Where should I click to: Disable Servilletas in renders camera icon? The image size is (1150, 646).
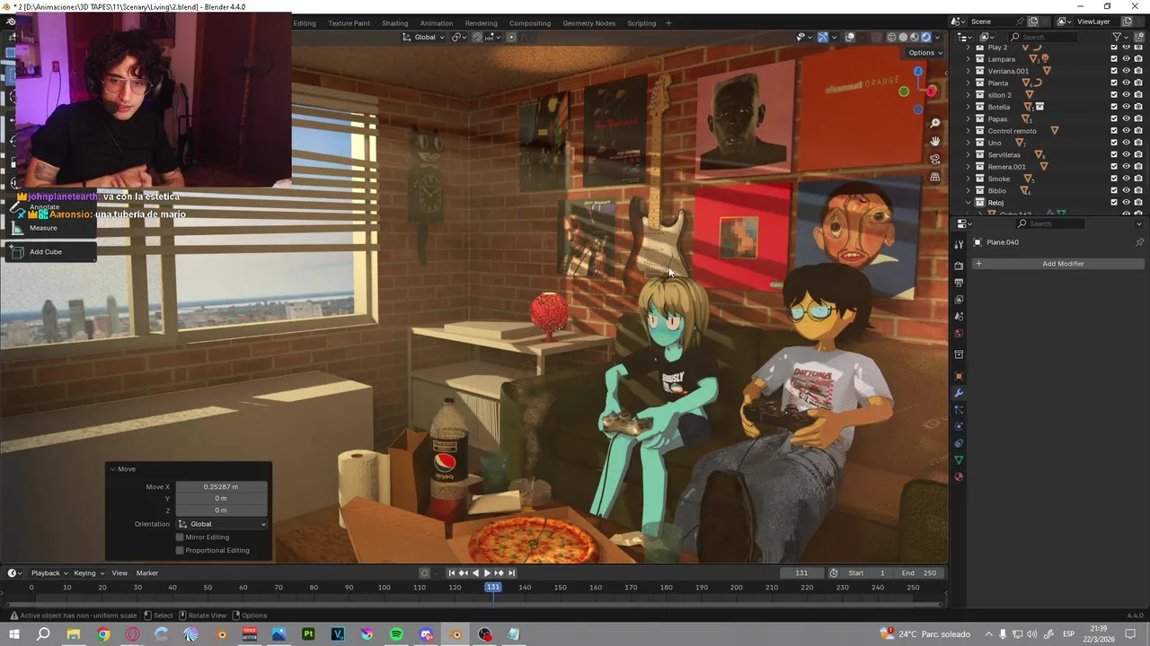pyautogui.click(x=1138, y=154)
